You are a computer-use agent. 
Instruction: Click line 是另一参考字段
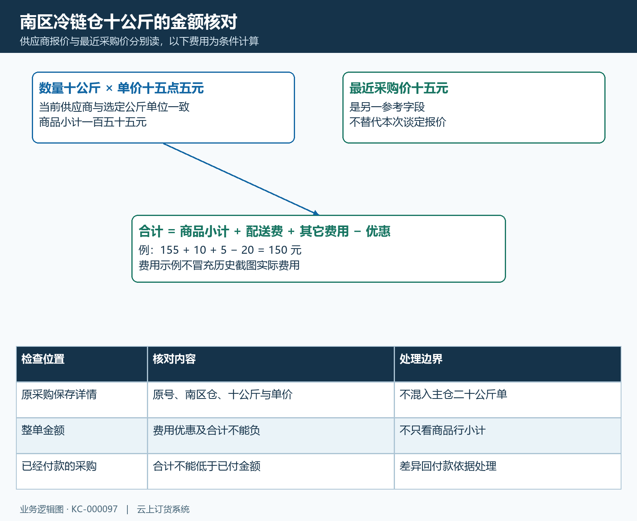click(x=387, y=107)
